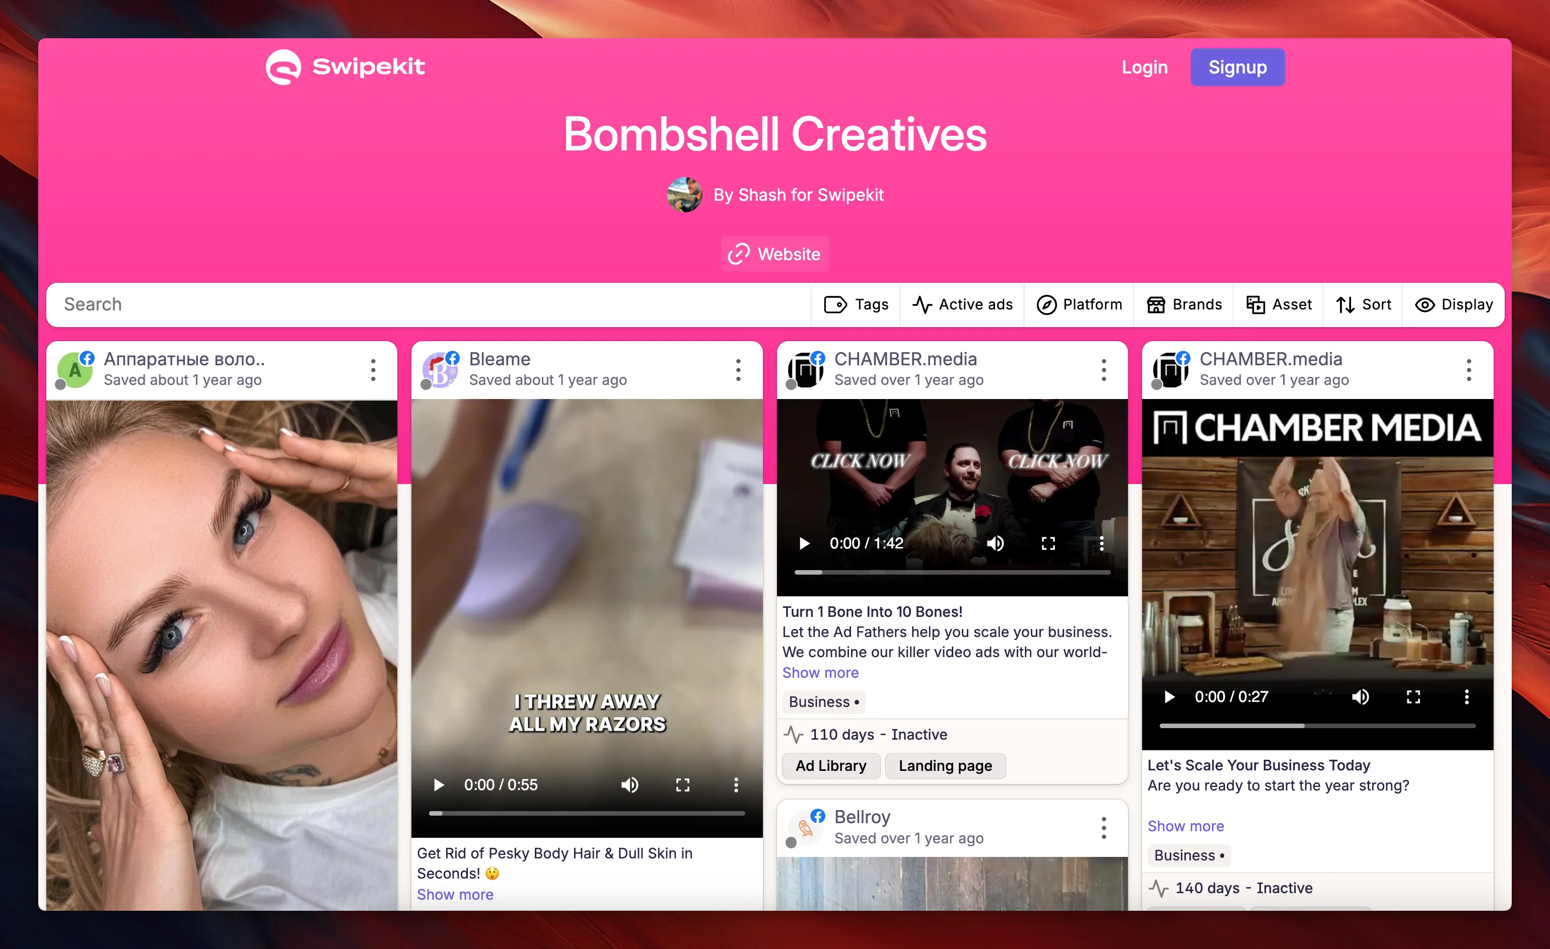
Task: Mute the 1:42 CHAMBER.media video
Action: (995, 543)
